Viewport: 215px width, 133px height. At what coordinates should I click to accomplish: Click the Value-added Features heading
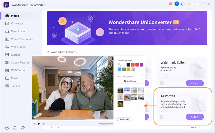pos(63,52)
